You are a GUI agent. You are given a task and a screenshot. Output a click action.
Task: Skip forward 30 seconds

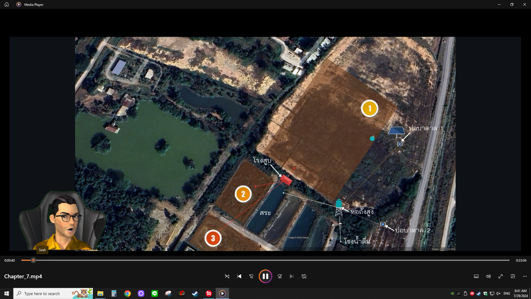(280, 276)
